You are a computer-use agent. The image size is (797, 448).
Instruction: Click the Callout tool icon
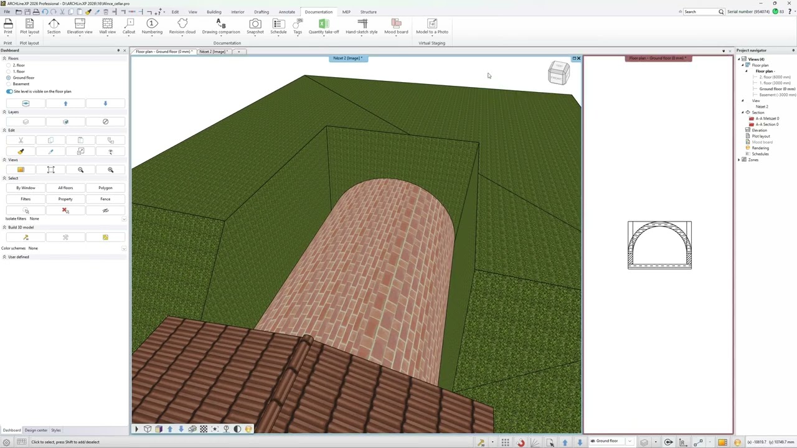[x=129, y=24]
